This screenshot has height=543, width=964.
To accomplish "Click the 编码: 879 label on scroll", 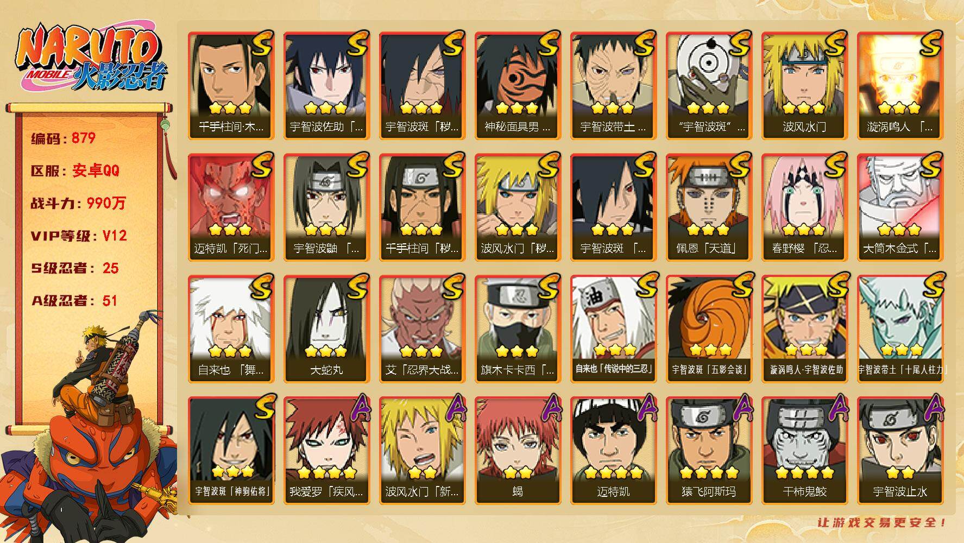I will coord(63,138).
